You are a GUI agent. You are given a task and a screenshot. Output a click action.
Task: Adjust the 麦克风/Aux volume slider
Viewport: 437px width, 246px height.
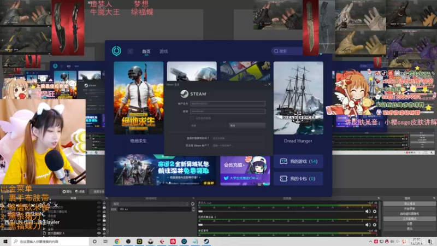281,212
